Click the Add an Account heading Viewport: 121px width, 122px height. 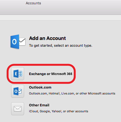click(x=47, y=38)
